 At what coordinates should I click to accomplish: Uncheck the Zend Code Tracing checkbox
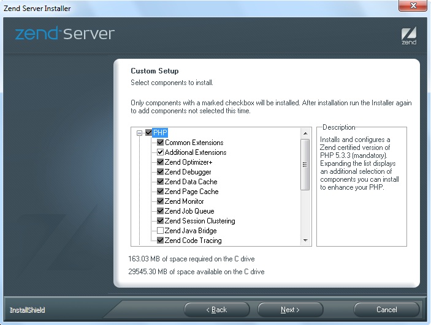click(x=160, y=241)
